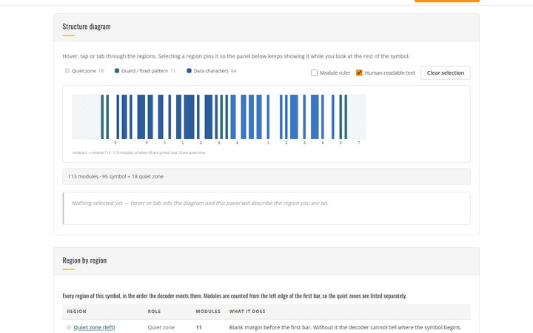Image resolution: width=533 pixels, height=333 pixels.
Task: Click the REGION column header
Action: pos(76,312)
